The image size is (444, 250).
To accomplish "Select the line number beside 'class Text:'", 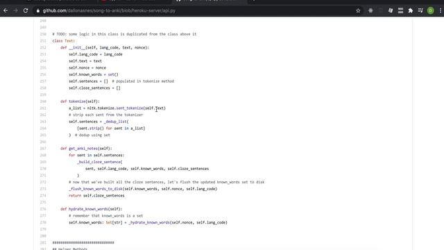I will (x=43, y=41).
